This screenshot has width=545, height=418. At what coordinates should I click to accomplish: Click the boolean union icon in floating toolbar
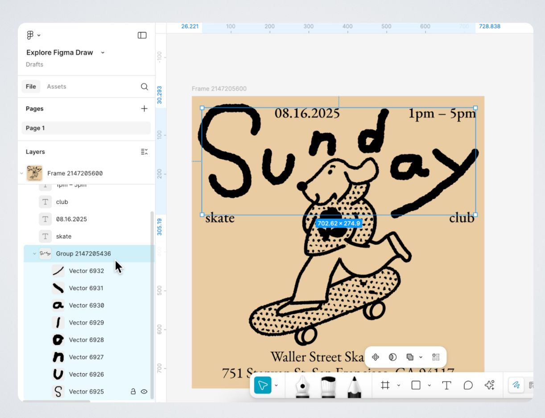[x=410, y=357]
